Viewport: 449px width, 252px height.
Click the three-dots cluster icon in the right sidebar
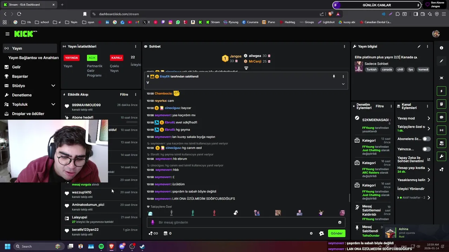pyautogui.click(x=442, y=169)
